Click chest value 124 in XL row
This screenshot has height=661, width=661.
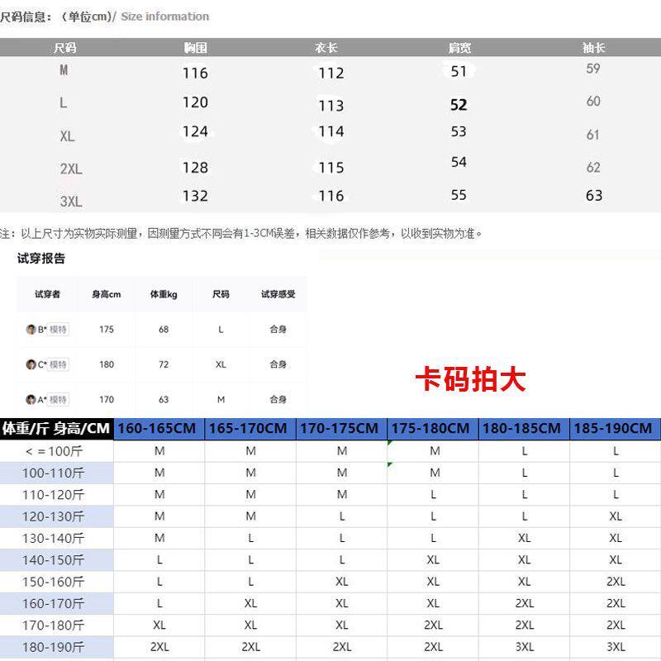click(195, 131)
